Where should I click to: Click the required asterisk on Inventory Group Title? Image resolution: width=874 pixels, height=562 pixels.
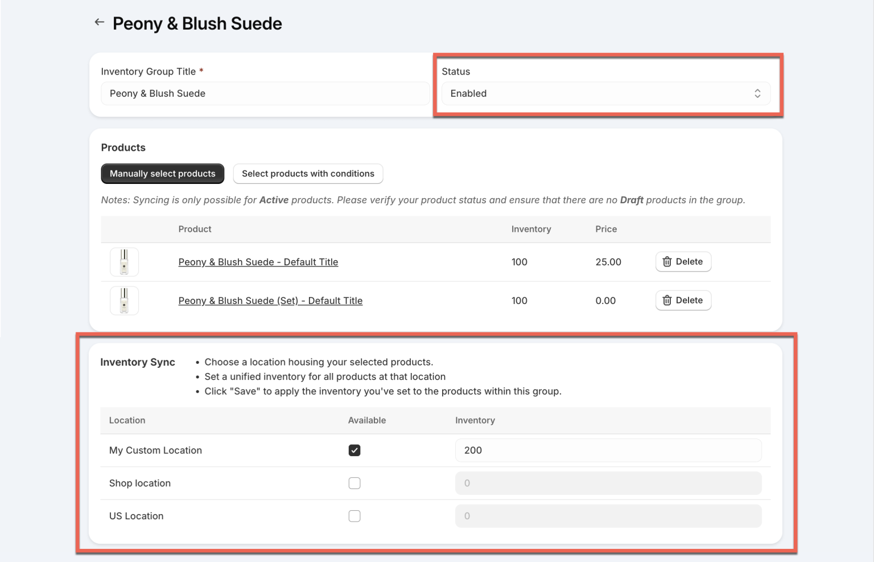click(x=201, y=71)
